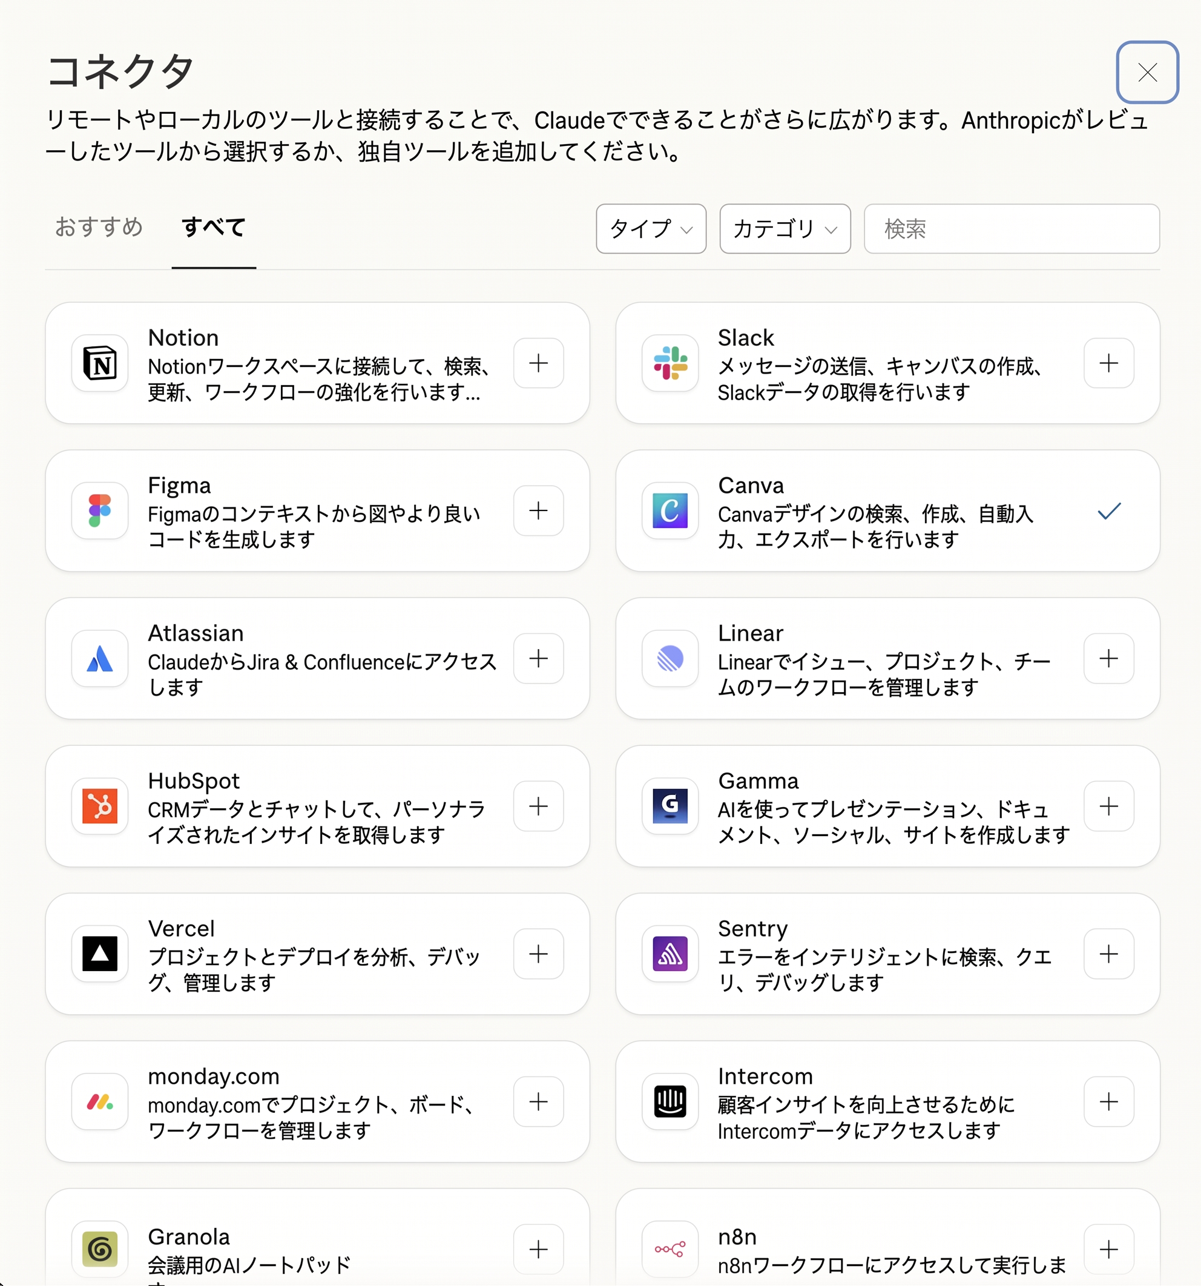Screen dimensions: 1201x1286
Task: Select the Atlassian connector title
Action: pyautogui.click(x=196, y=633)
